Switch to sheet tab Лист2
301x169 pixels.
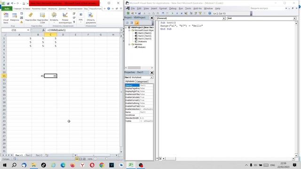[29, 155]
